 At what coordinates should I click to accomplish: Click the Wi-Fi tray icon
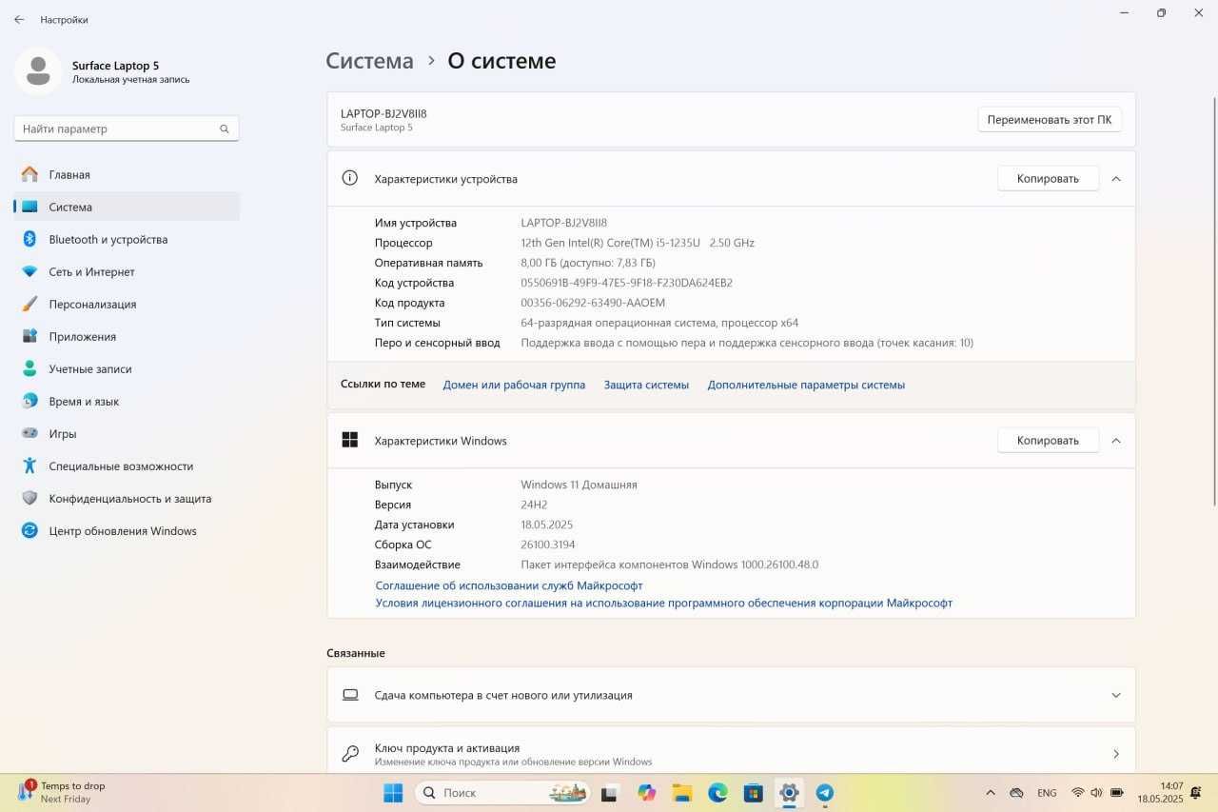(x=1078, y=792)
